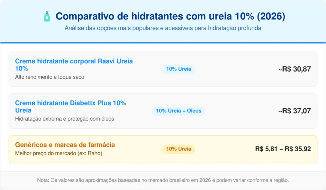Viewport: 326px width, 190px height.
Task: Select the '10% Ureia' badge in Raavi row
Action: 178,69
